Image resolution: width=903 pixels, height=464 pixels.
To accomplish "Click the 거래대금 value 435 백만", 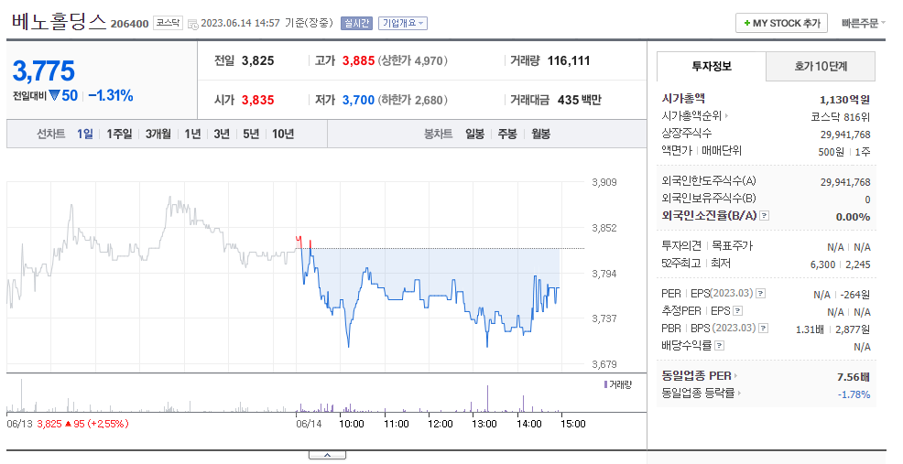I will pos(580,100).
